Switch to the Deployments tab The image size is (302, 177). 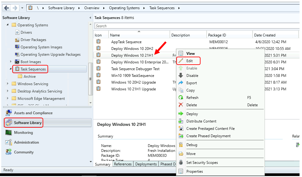click(146, 164)
